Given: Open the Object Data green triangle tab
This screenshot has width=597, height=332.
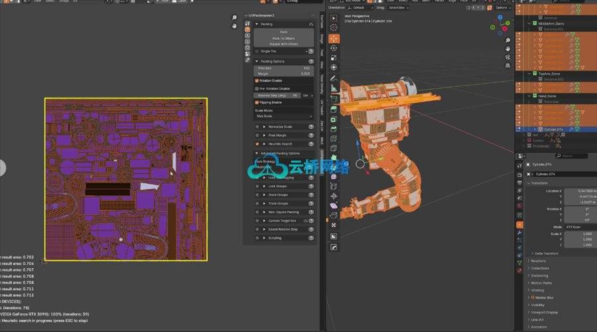Looking at the screenshot, I should tap(519, 262).
